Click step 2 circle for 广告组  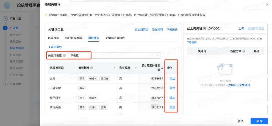(x=5, y=28)
